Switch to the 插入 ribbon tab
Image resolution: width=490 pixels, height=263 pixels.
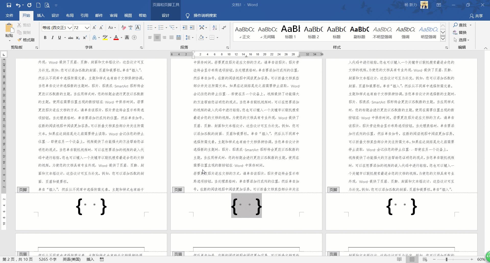41,15
